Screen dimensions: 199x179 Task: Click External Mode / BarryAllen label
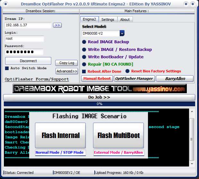[119, 152]
